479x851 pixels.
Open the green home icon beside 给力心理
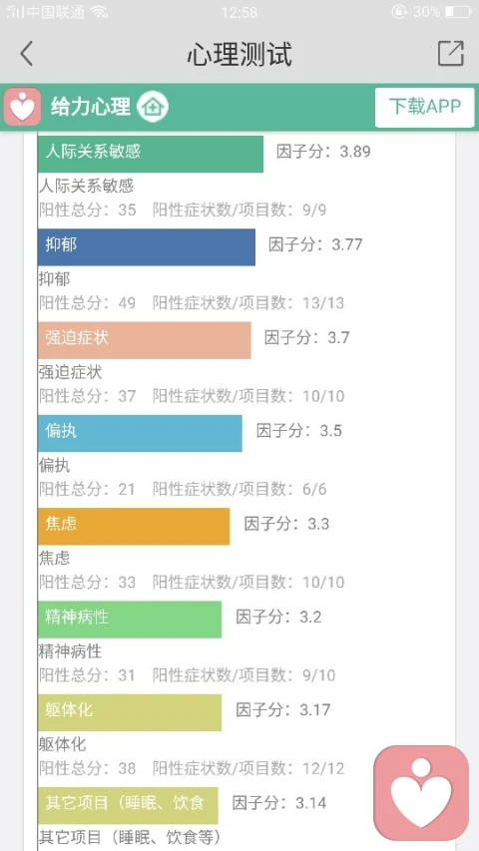tap(152, 107)
